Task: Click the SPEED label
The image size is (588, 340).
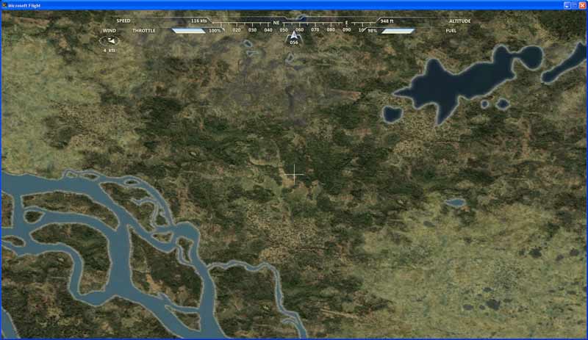Action: [123, 21]
